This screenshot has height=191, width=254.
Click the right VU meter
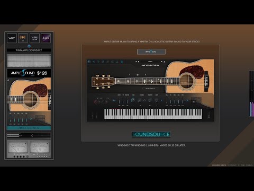pyautogui.click(x=40, y=147)
